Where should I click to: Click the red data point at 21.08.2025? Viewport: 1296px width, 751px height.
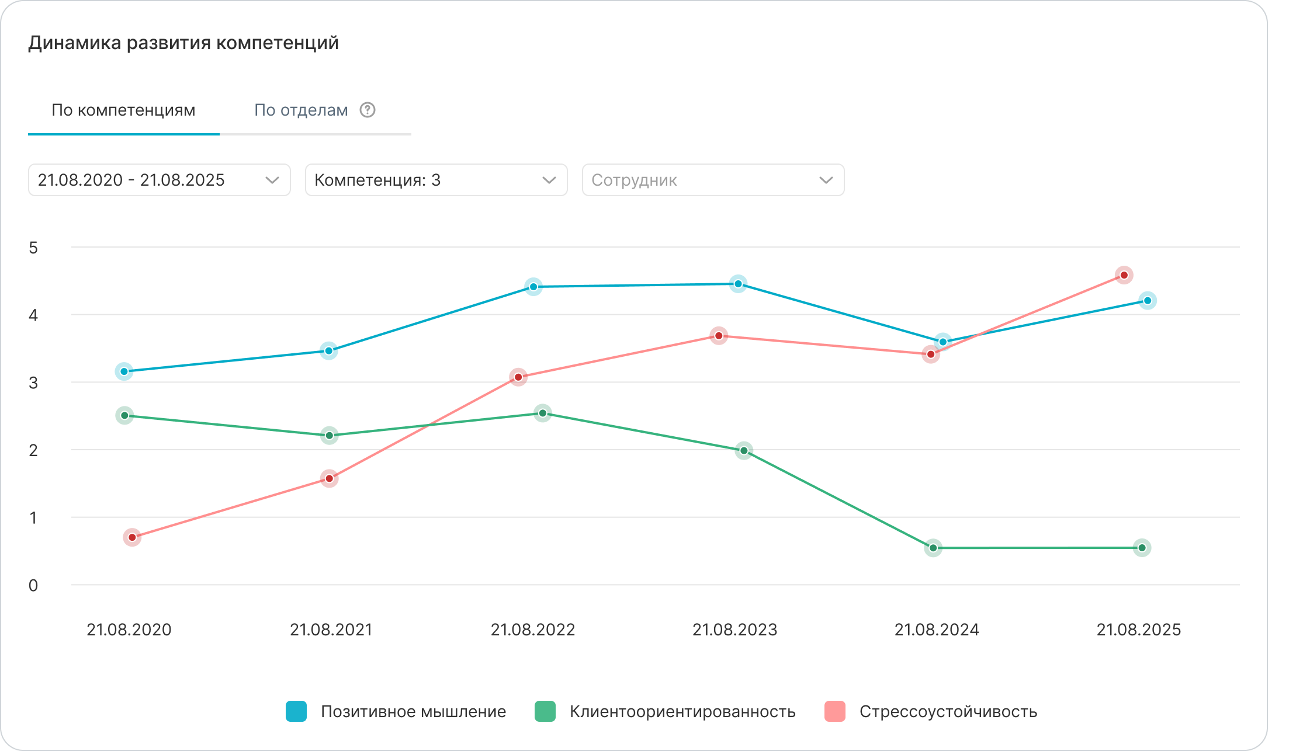tap(1124, 275)
